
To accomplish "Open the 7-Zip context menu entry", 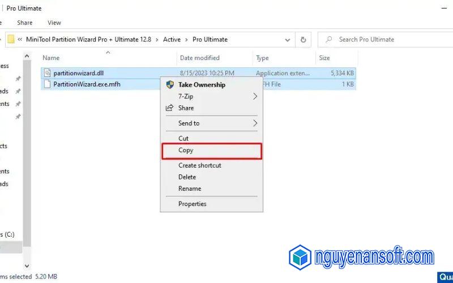I will click(x=211, y=96).
